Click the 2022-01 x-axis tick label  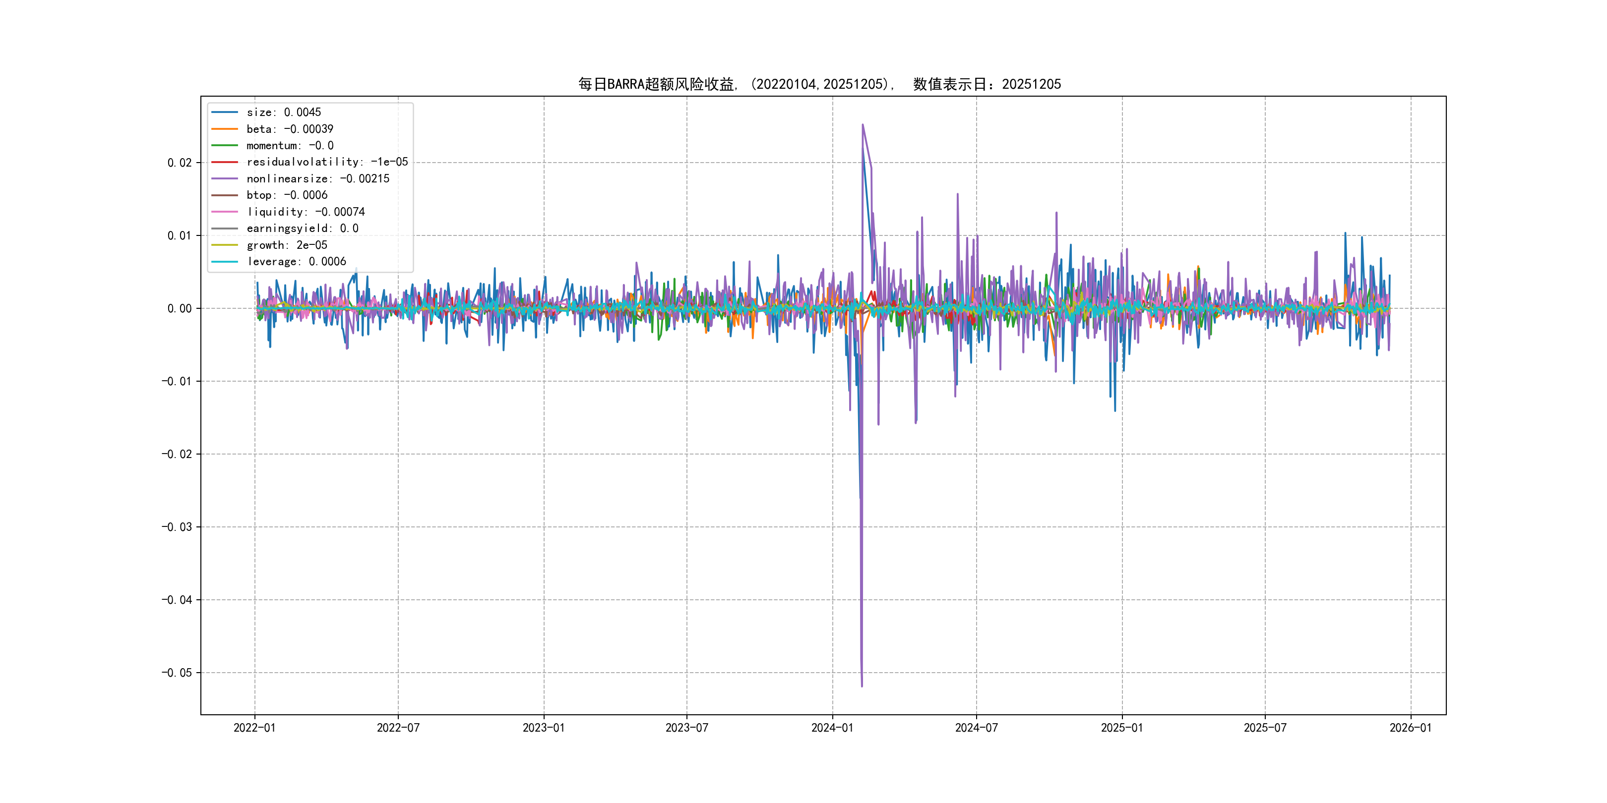tap(254, 728)
